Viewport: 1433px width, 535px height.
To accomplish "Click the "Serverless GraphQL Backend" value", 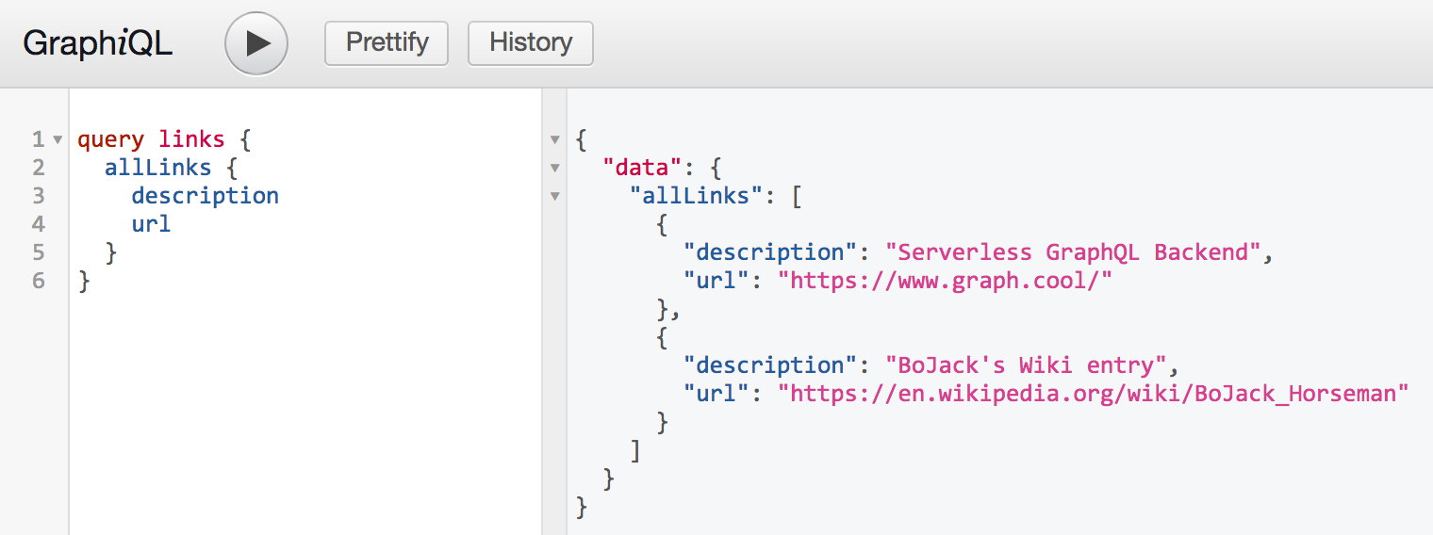I will coord(1079,252).
